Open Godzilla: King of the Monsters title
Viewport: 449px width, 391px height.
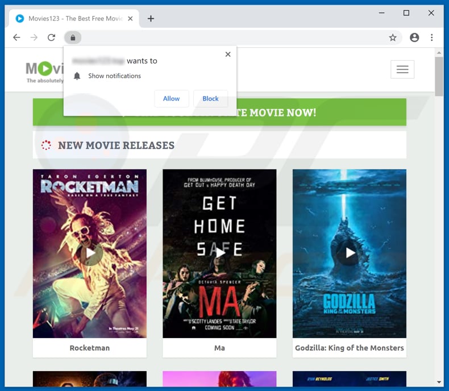350,348
